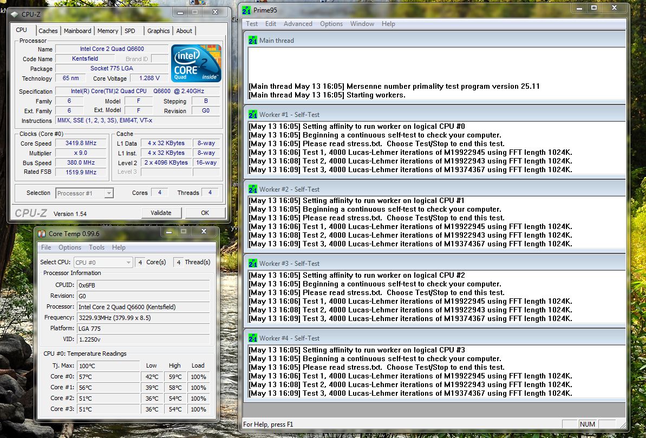Open the Processor #1 selection dropdown

84,193
